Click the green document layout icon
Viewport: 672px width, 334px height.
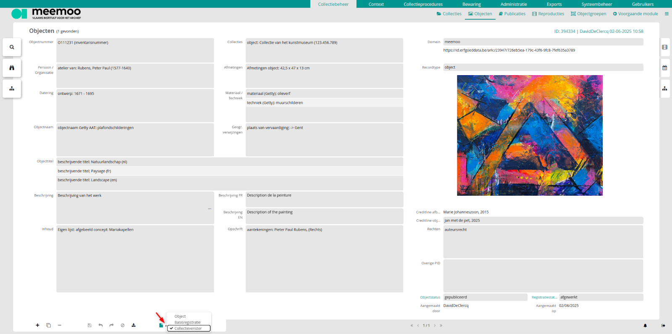click(161, 325)
